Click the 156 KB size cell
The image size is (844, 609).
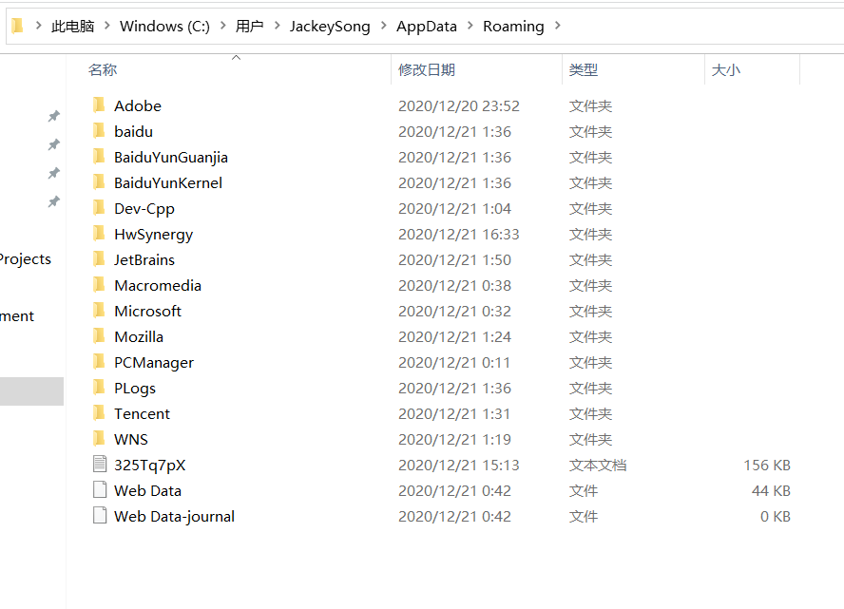coord(767,465)
